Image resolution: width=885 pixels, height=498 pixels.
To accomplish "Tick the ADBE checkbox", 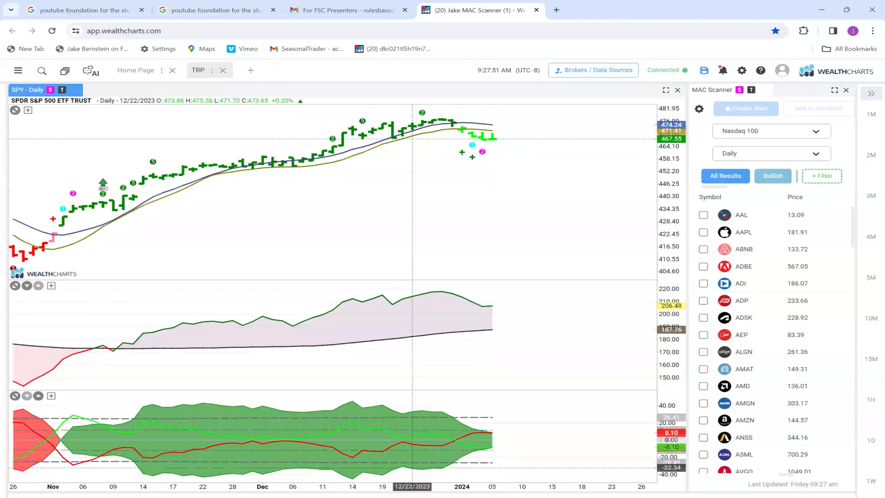I will pos(703,267).
